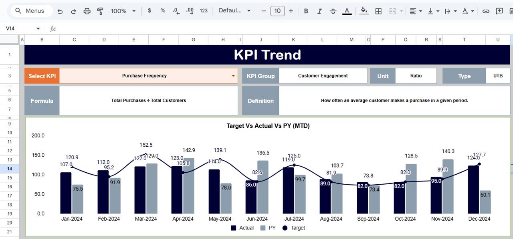The image size is (513, 239).
Task: Click the 123 number format menu
Action: coord(204,11)
